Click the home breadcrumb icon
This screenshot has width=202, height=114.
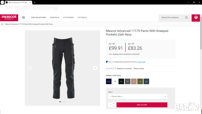tap(2, 24)
